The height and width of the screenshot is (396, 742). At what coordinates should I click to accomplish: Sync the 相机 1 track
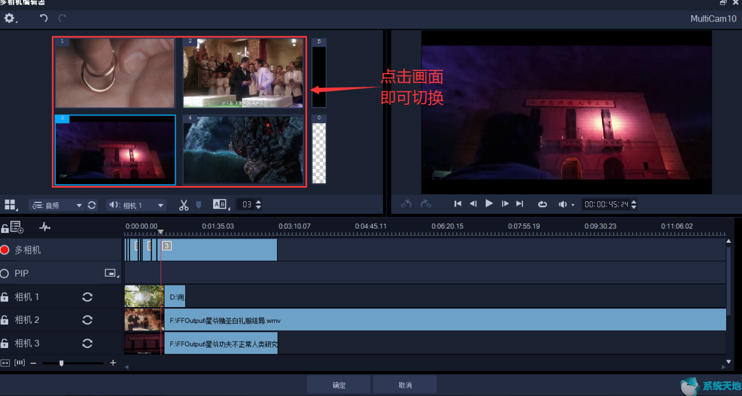coord(87,297)
